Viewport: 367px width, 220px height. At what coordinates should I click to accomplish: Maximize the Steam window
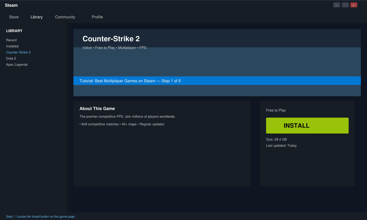(345, 5)
